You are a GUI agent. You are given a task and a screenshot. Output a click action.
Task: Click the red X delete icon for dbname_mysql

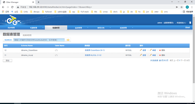160,55
